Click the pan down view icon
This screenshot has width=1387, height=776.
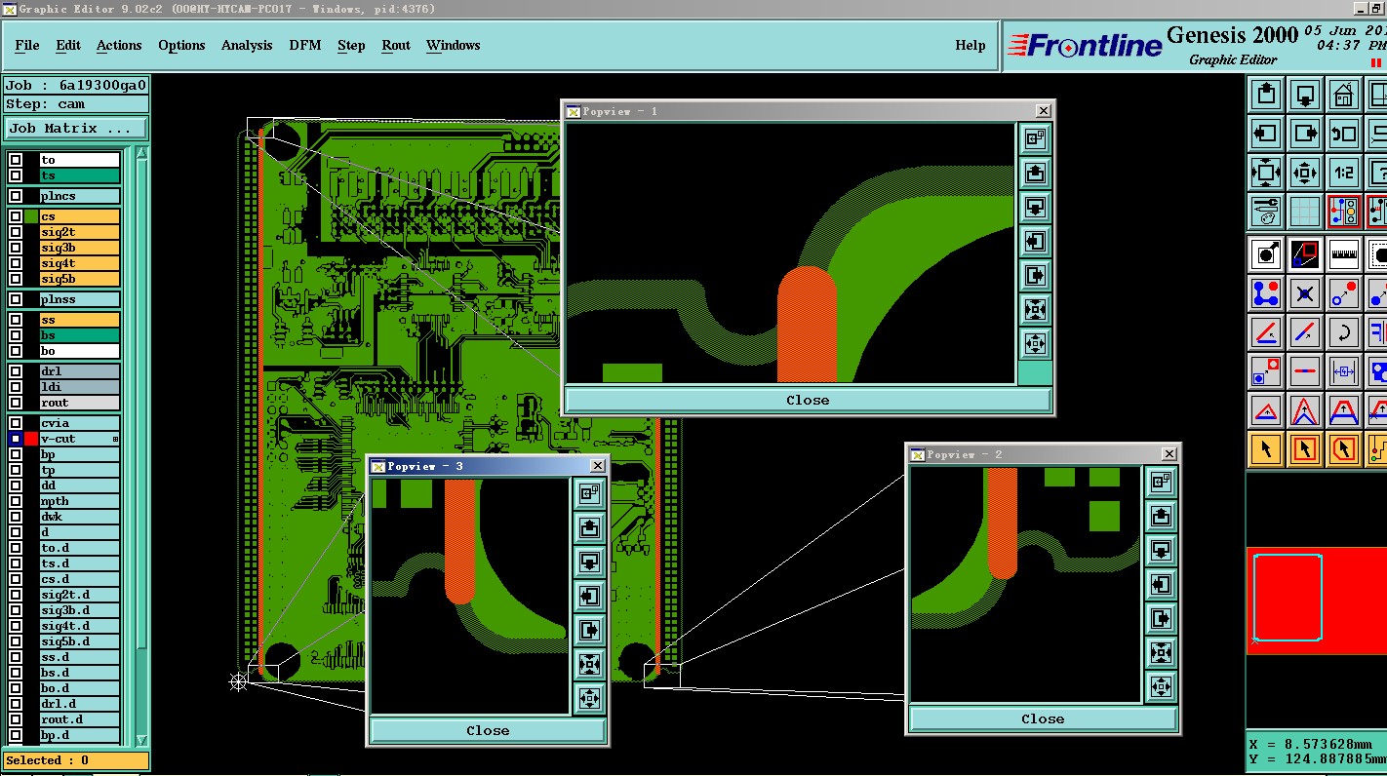pos(1305,95)
